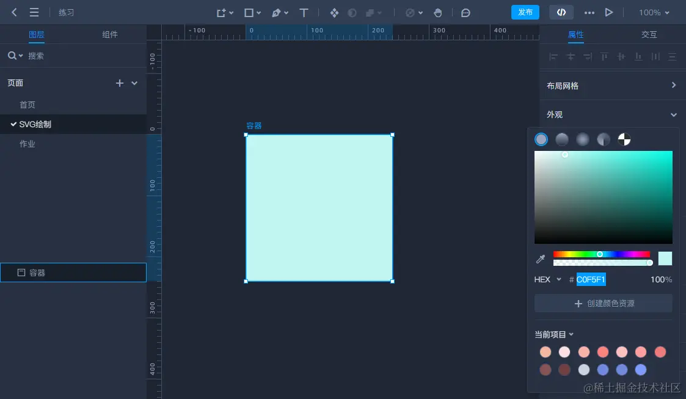
Task: Switch to the 图层 tab
Action: coord(36,35)
